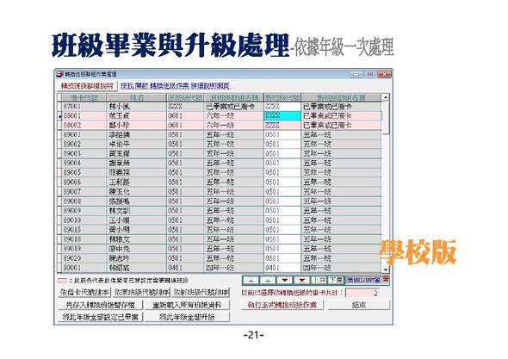Jump to the last record with the second red down arrow

coord(301,281)
